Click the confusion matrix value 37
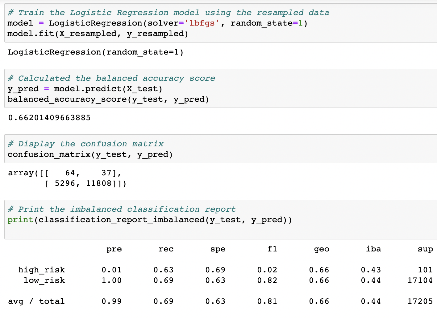This screenshot has height=318, width=437. (106, 173)
